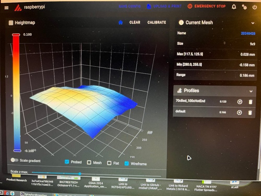261x196 pixels.
Task: Open the hamburger navigation menu
Action: [x=7, y=8]
